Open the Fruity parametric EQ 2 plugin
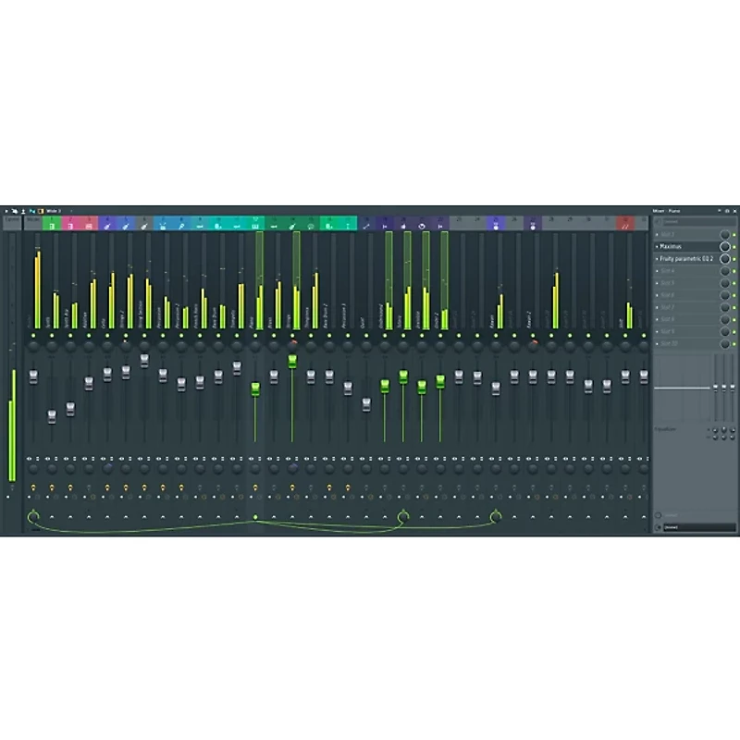The height and width of the screenshot is (740, 740). tap(692, 259)
